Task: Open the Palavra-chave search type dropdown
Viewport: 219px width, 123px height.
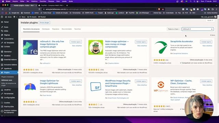Action: (x=174, y=29)
